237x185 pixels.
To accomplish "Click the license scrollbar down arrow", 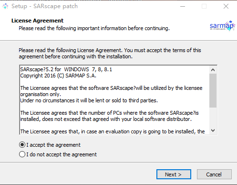I will 213,131.
